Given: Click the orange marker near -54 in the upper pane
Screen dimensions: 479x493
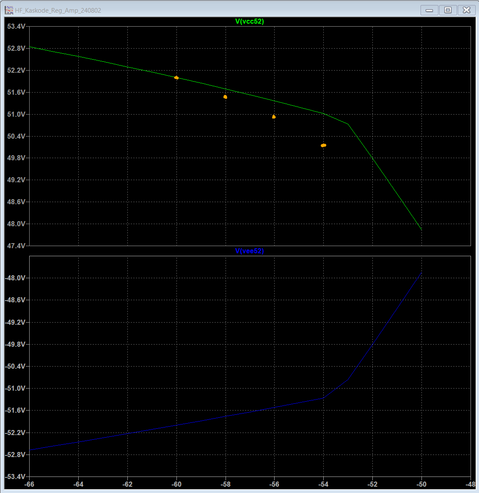Looking at the screenshot, I should click(x=324, y=145).
